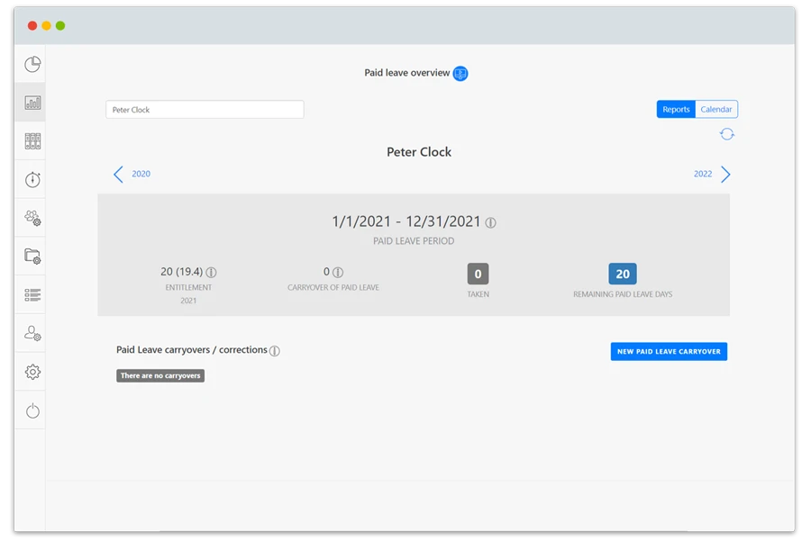This screenshot has width=811, height=540.
Task: Switch to the Calendar view
Action: click(x=715, y=109)
